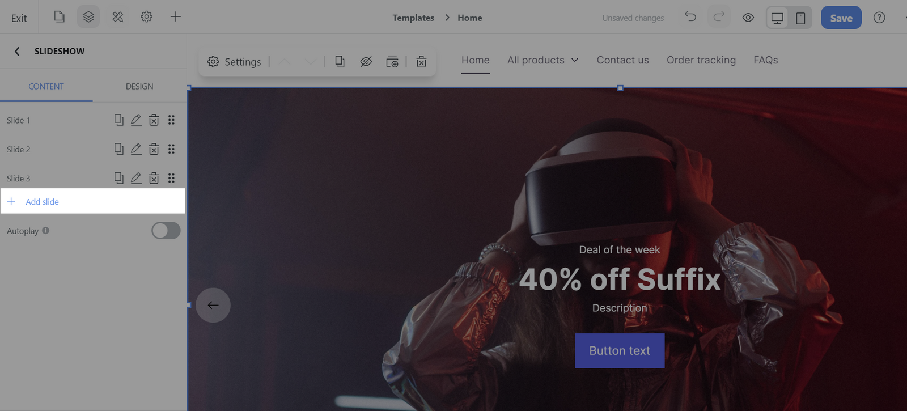The height and width of the screenshot is (411, 907).
Task: Delete Slide 2
Action: point(154,149)
